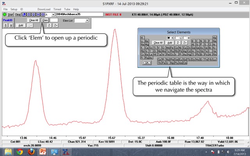Open the Elem List dropdown

[x=87, y=20]
